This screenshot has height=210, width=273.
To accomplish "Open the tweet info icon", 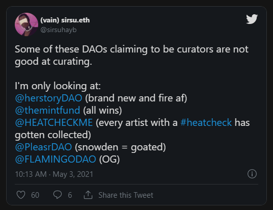I will click(252, 174).
